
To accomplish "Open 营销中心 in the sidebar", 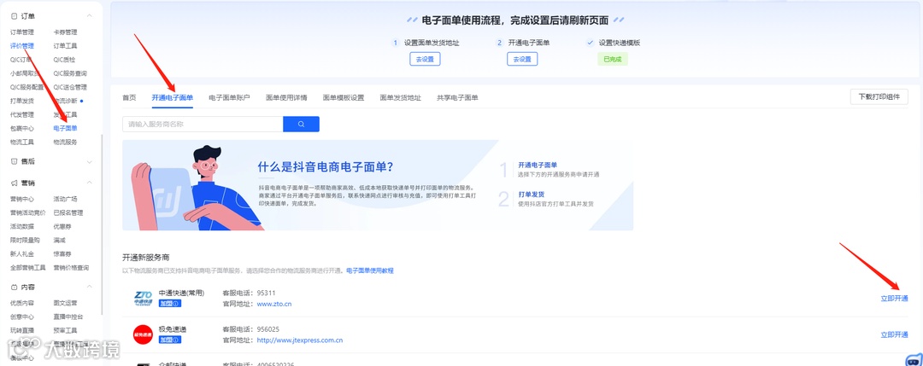I will (21, 199).
